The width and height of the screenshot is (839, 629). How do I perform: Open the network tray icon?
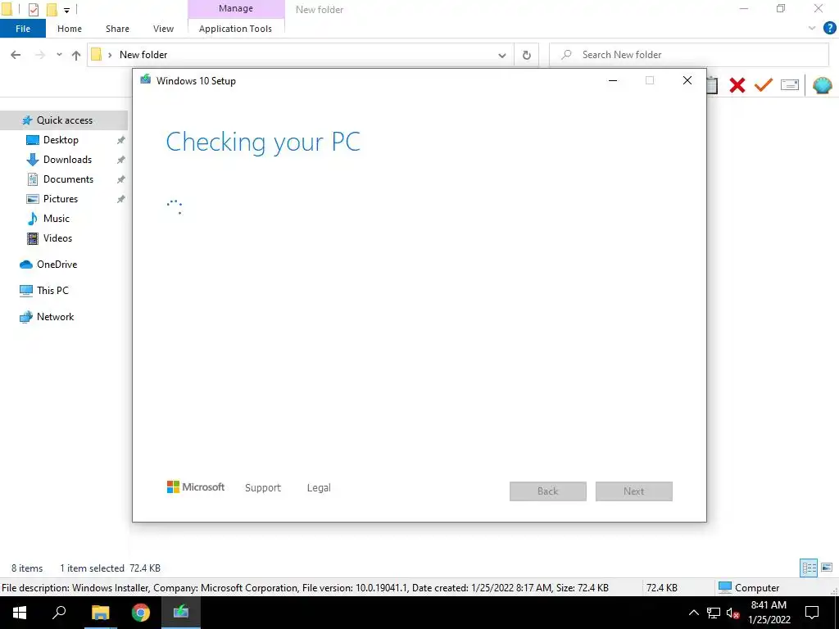(714, 613)
